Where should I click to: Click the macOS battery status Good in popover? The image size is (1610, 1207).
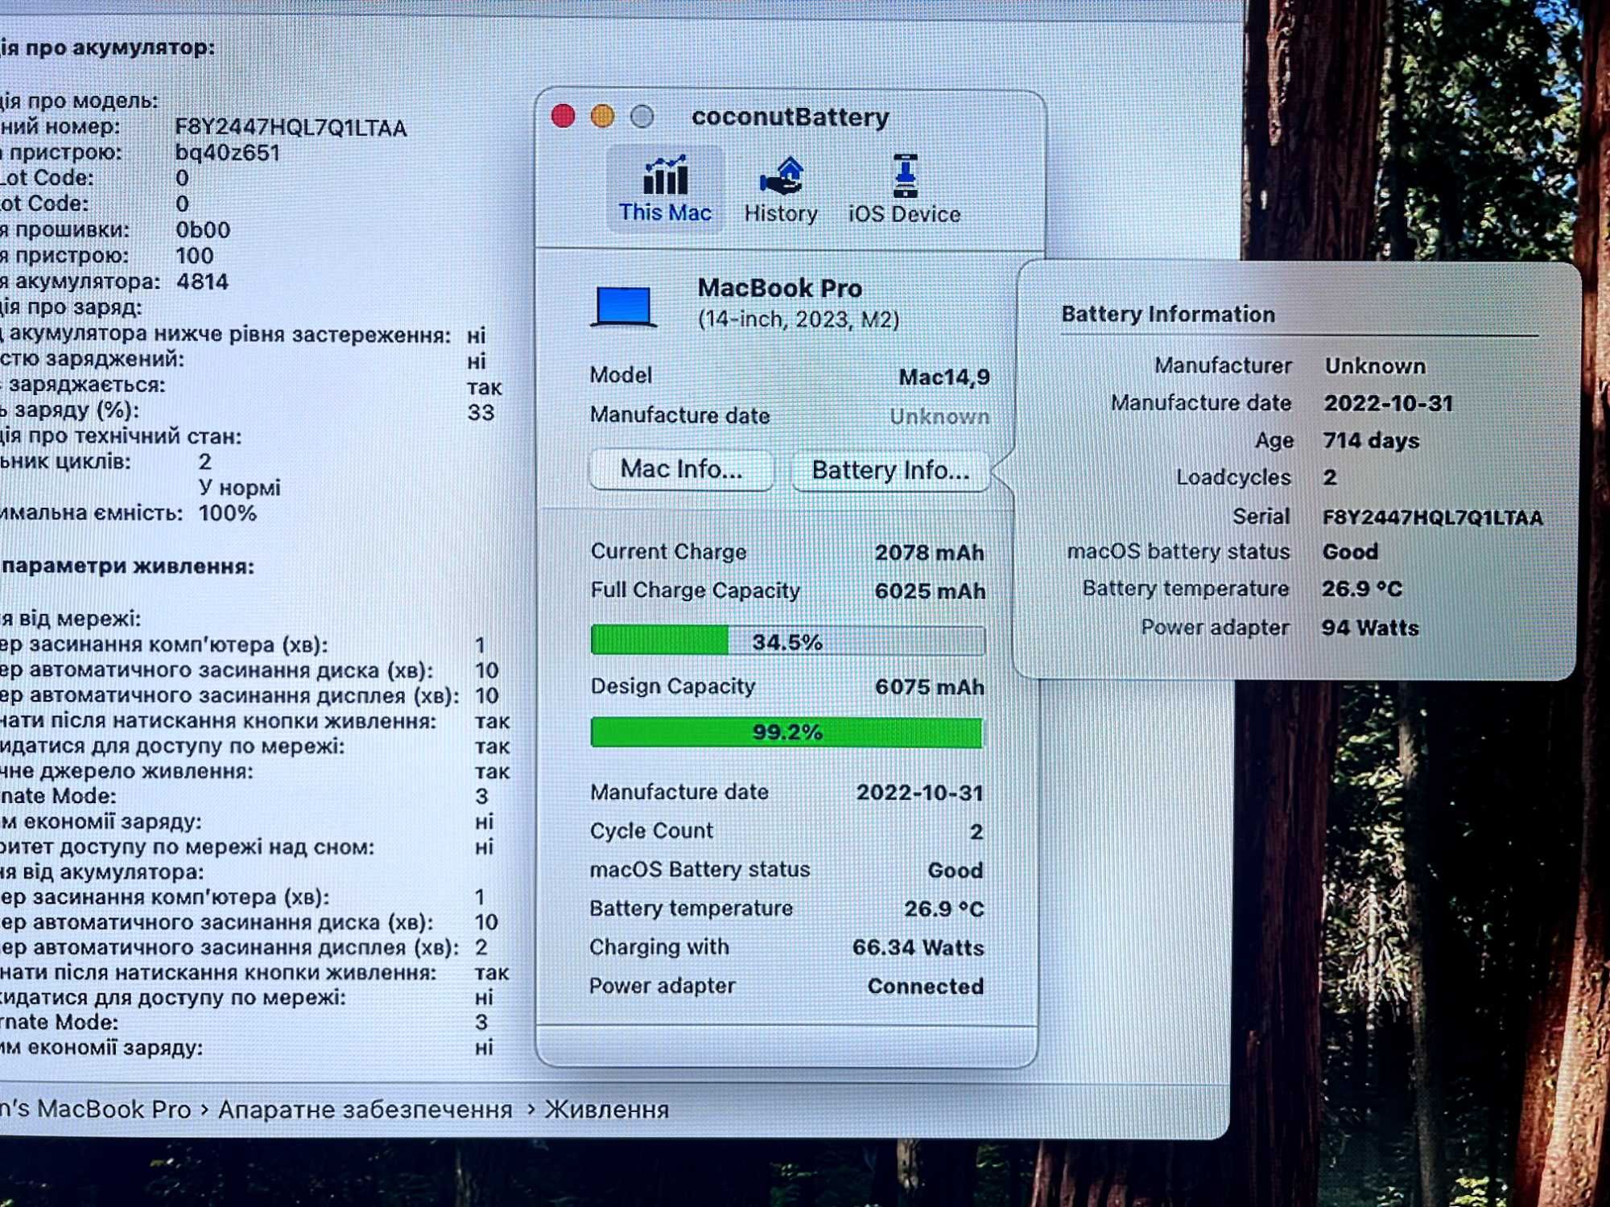1350,552
